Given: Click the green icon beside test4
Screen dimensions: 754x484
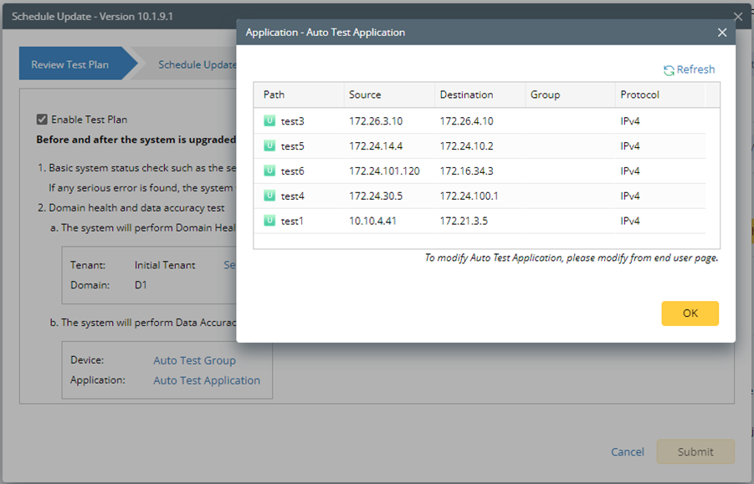Looking at the screenshot, I should (269, 196).
